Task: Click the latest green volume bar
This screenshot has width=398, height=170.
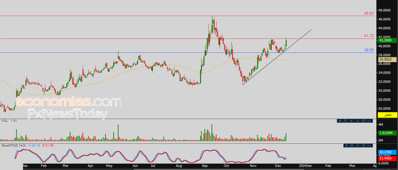Action: [286, 137]
